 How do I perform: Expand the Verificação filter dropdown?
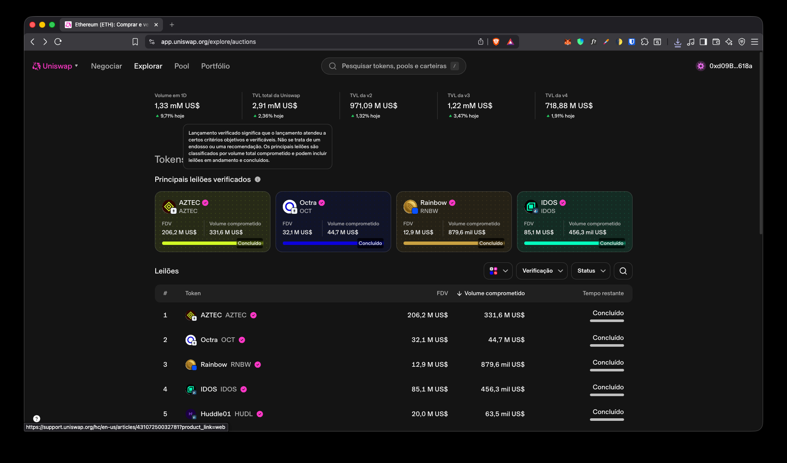tap(542, 271)
